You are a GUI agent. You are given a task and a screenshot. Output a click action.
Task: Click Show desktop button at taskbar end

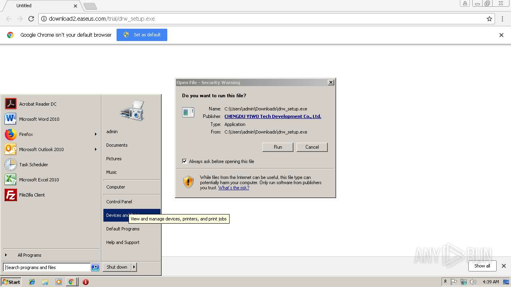click(507, 282)
